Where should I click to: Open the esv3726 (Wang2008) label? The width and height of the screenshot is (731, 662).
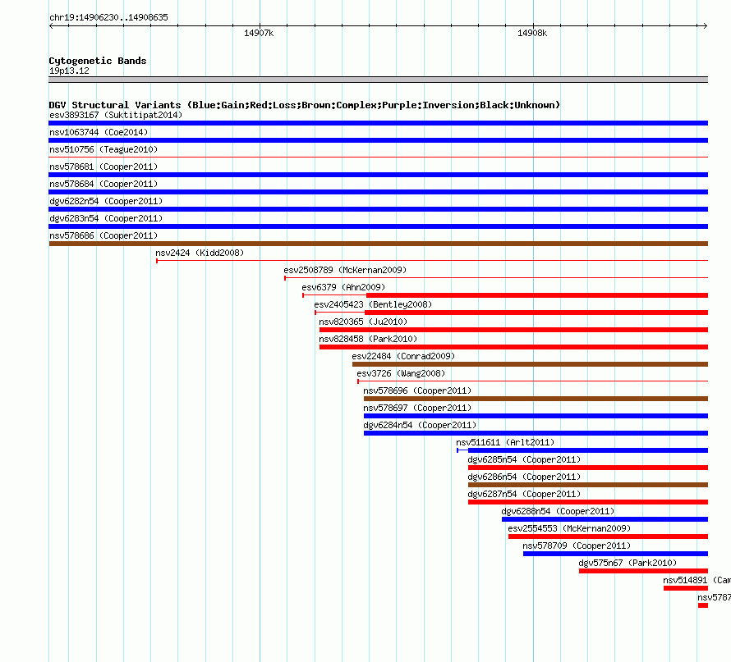[x=401, y=373]
